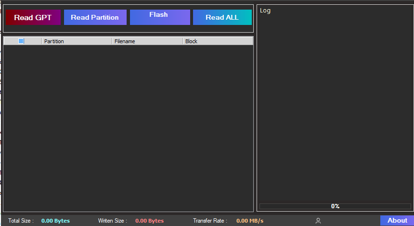The width and height of the screenshot is (414, 226).
Task: Click the user profile icon
Action: (x=318, y=221)
